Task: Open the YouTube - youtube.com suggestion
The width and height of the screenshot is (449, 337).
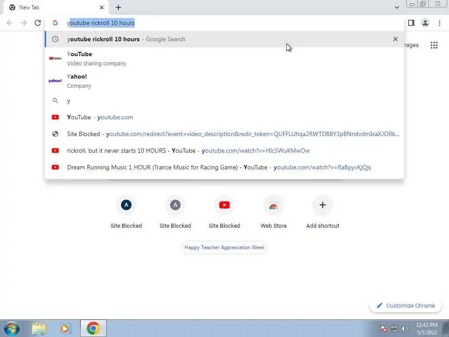Action: 224,117
